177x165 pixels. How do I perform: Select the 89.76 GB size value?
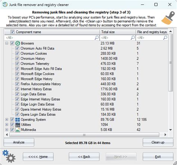click(x=107, y=120)
